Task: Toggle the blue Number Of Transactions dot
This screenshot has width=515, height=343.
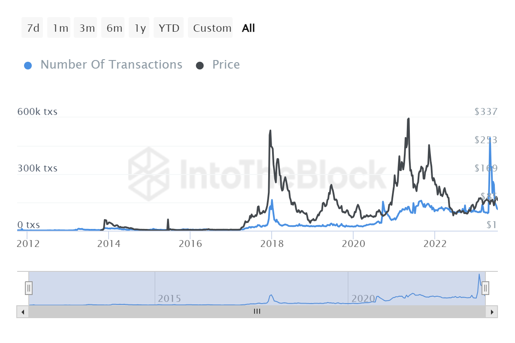Action: pyautogui.click(x=28, y=66)
